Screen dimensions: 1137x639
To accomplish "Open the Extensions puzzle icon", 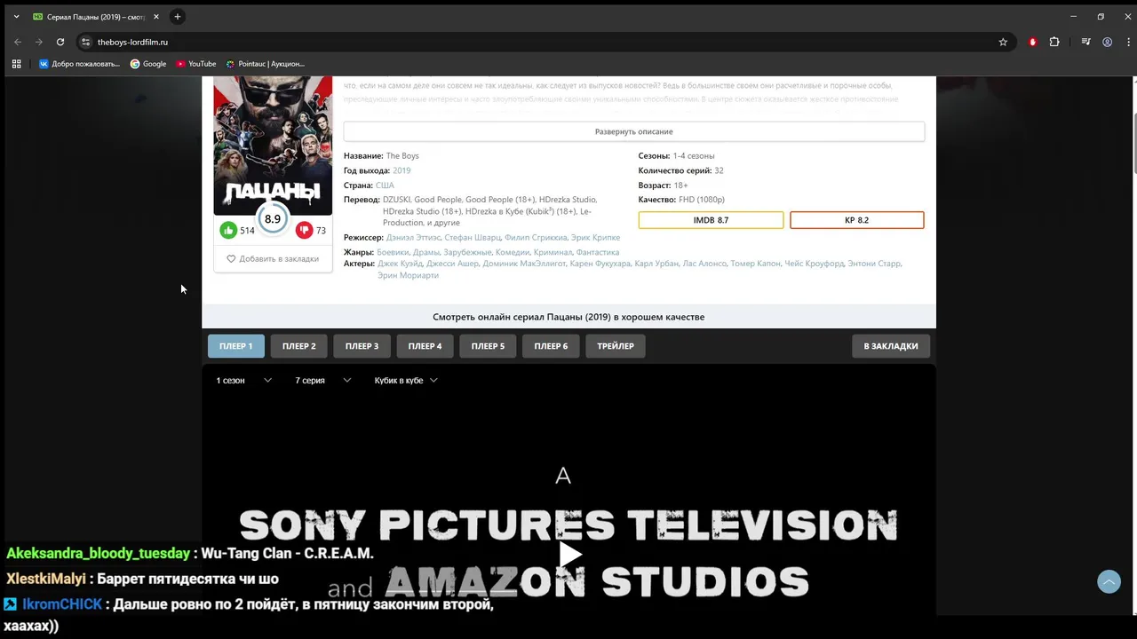I will point(1054,42).
